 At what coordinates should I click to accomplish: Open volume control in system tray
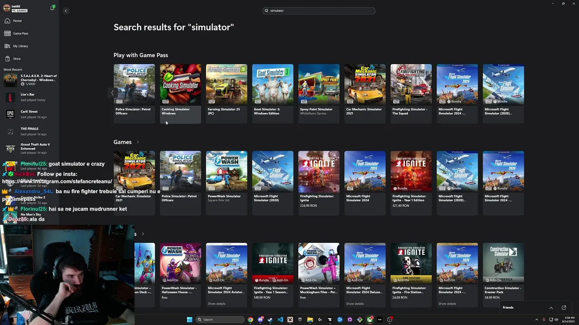point(556,320)
